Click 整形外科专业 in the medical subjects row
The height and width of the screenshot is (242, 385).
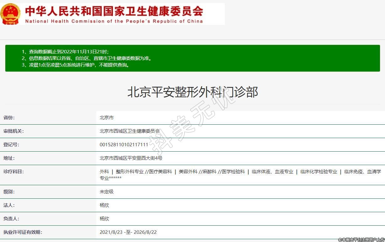coord(129,172)
